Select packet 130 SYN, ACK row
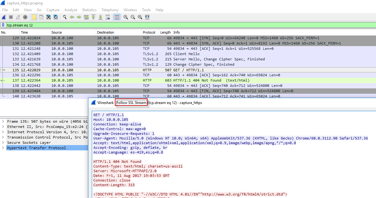Viewport: 376px width, 198px height. (188, 43)
